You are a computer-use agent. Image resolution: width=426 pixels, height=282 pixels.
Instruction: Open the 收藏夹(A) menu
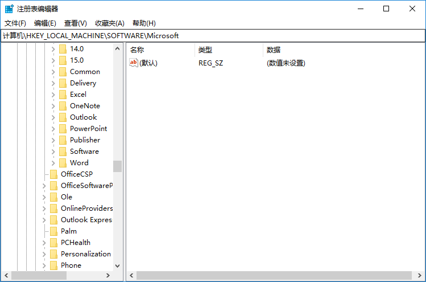point(110,23)
